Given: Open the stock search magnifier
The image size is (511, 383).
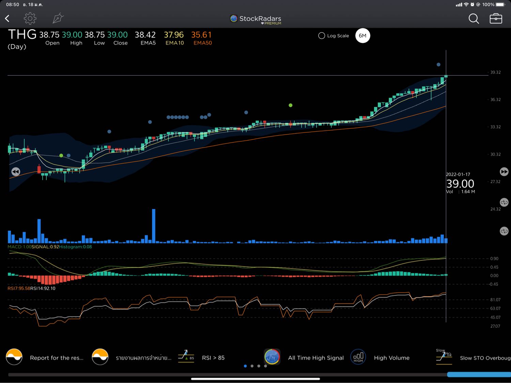Looking at the screenshot, I should (x=474, y=18).
